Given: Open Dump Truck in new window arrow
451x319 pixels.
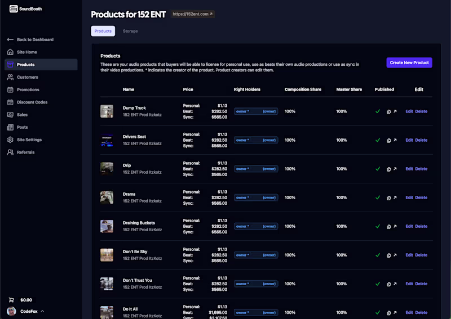Looking at the screenshot, I should [395, 111].
